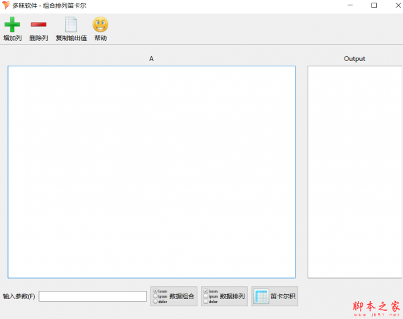Viewport: 403px width, 319px height.
Task: Compute Cartesian product with 笛卡尔积 button
Action: (x=275, y=296)
